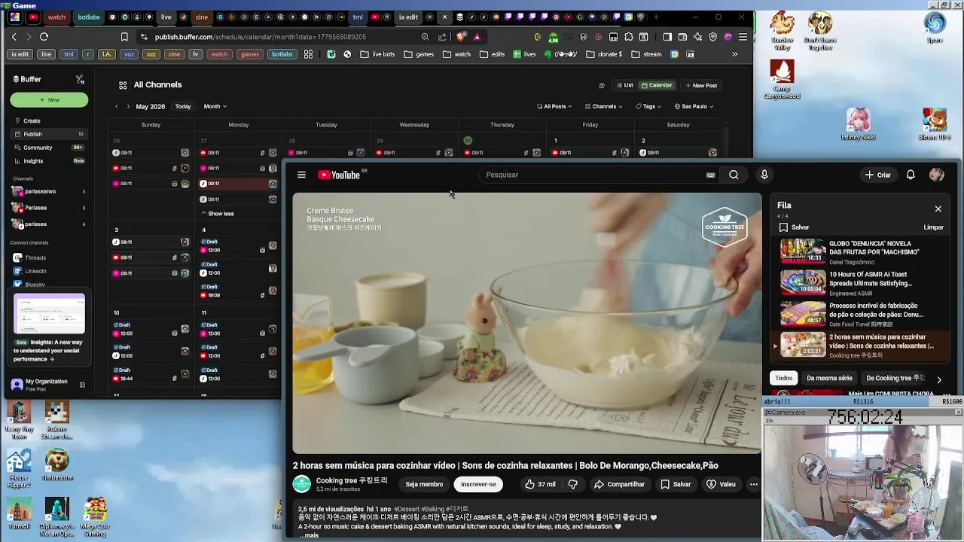Select the Da mesma série filter chip

point(829,378)
